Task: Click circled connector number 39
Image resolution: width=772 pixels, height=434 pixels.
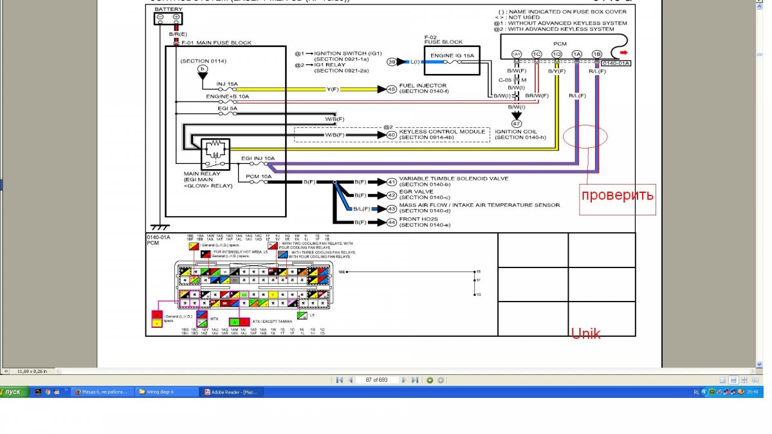Action: tap(391, 62)
